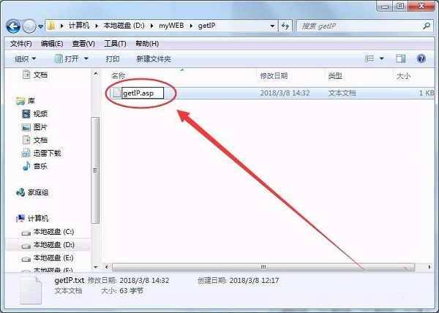
Task: Click the Forward navigation arrow button
Action: [29, 26]
